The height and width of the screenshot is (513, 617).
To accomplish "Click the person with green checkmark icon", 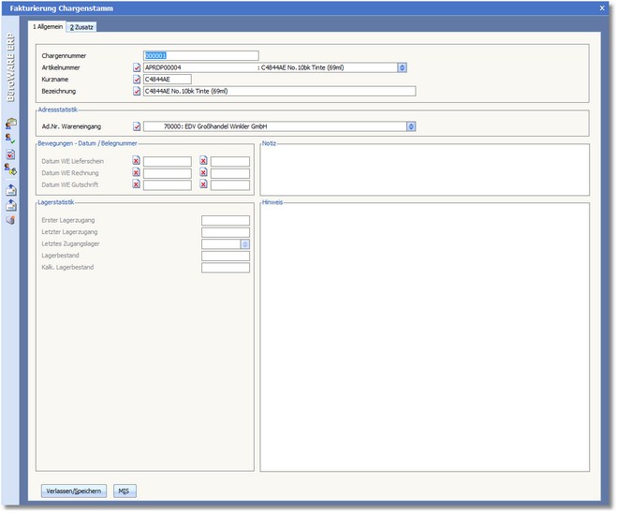I will [10, 138].
